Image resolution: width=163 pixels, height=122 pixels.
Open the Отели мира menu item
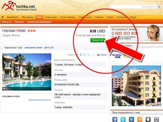(51, 17)
